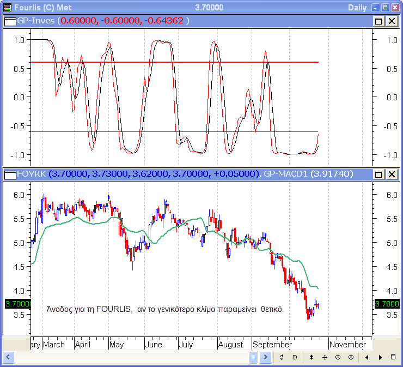Click the Fourlis window system menu icon
The width and height of the screenshot is (403, 367).
(7, 7)
